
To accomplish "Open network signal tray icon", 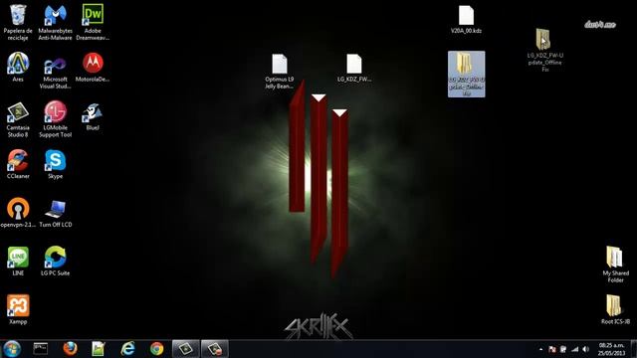I will click(x=575, y=349).
